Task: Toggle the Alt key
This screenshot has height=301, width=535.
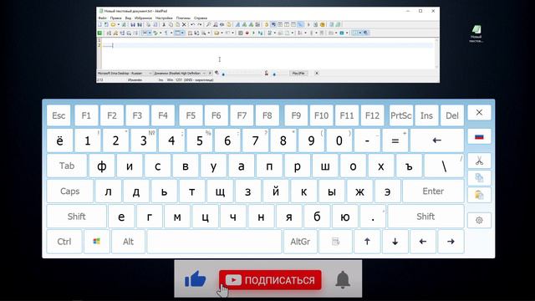Action: click(x=128, y=242)
